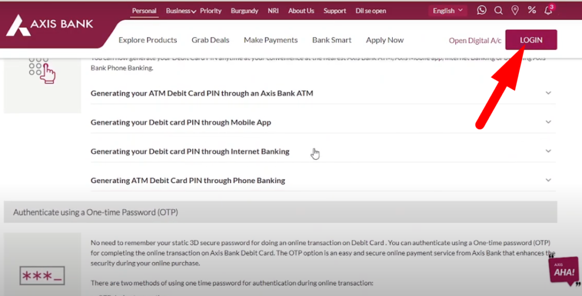Expand Generating PIN through Internet Banking section
Image resolution: width=582 pixels, height=296 pixels.
click(x=323, y=151)
